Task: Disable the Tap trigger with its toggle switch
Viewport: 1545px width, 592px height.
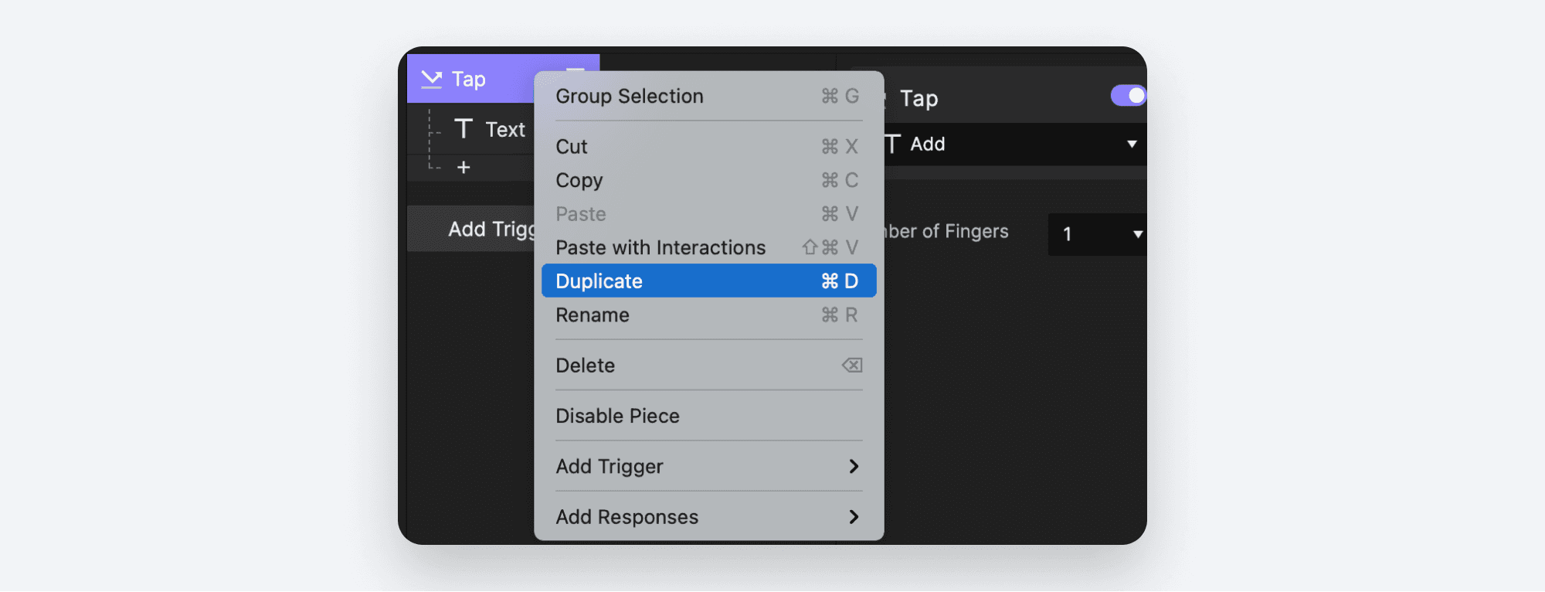Action: pos(1127,95)
